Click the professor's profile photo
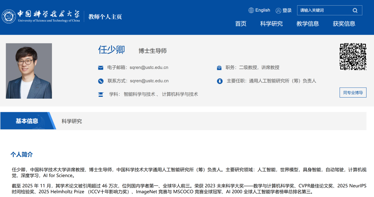The width and height of the screenshot is (374, 197). (29, 71)
